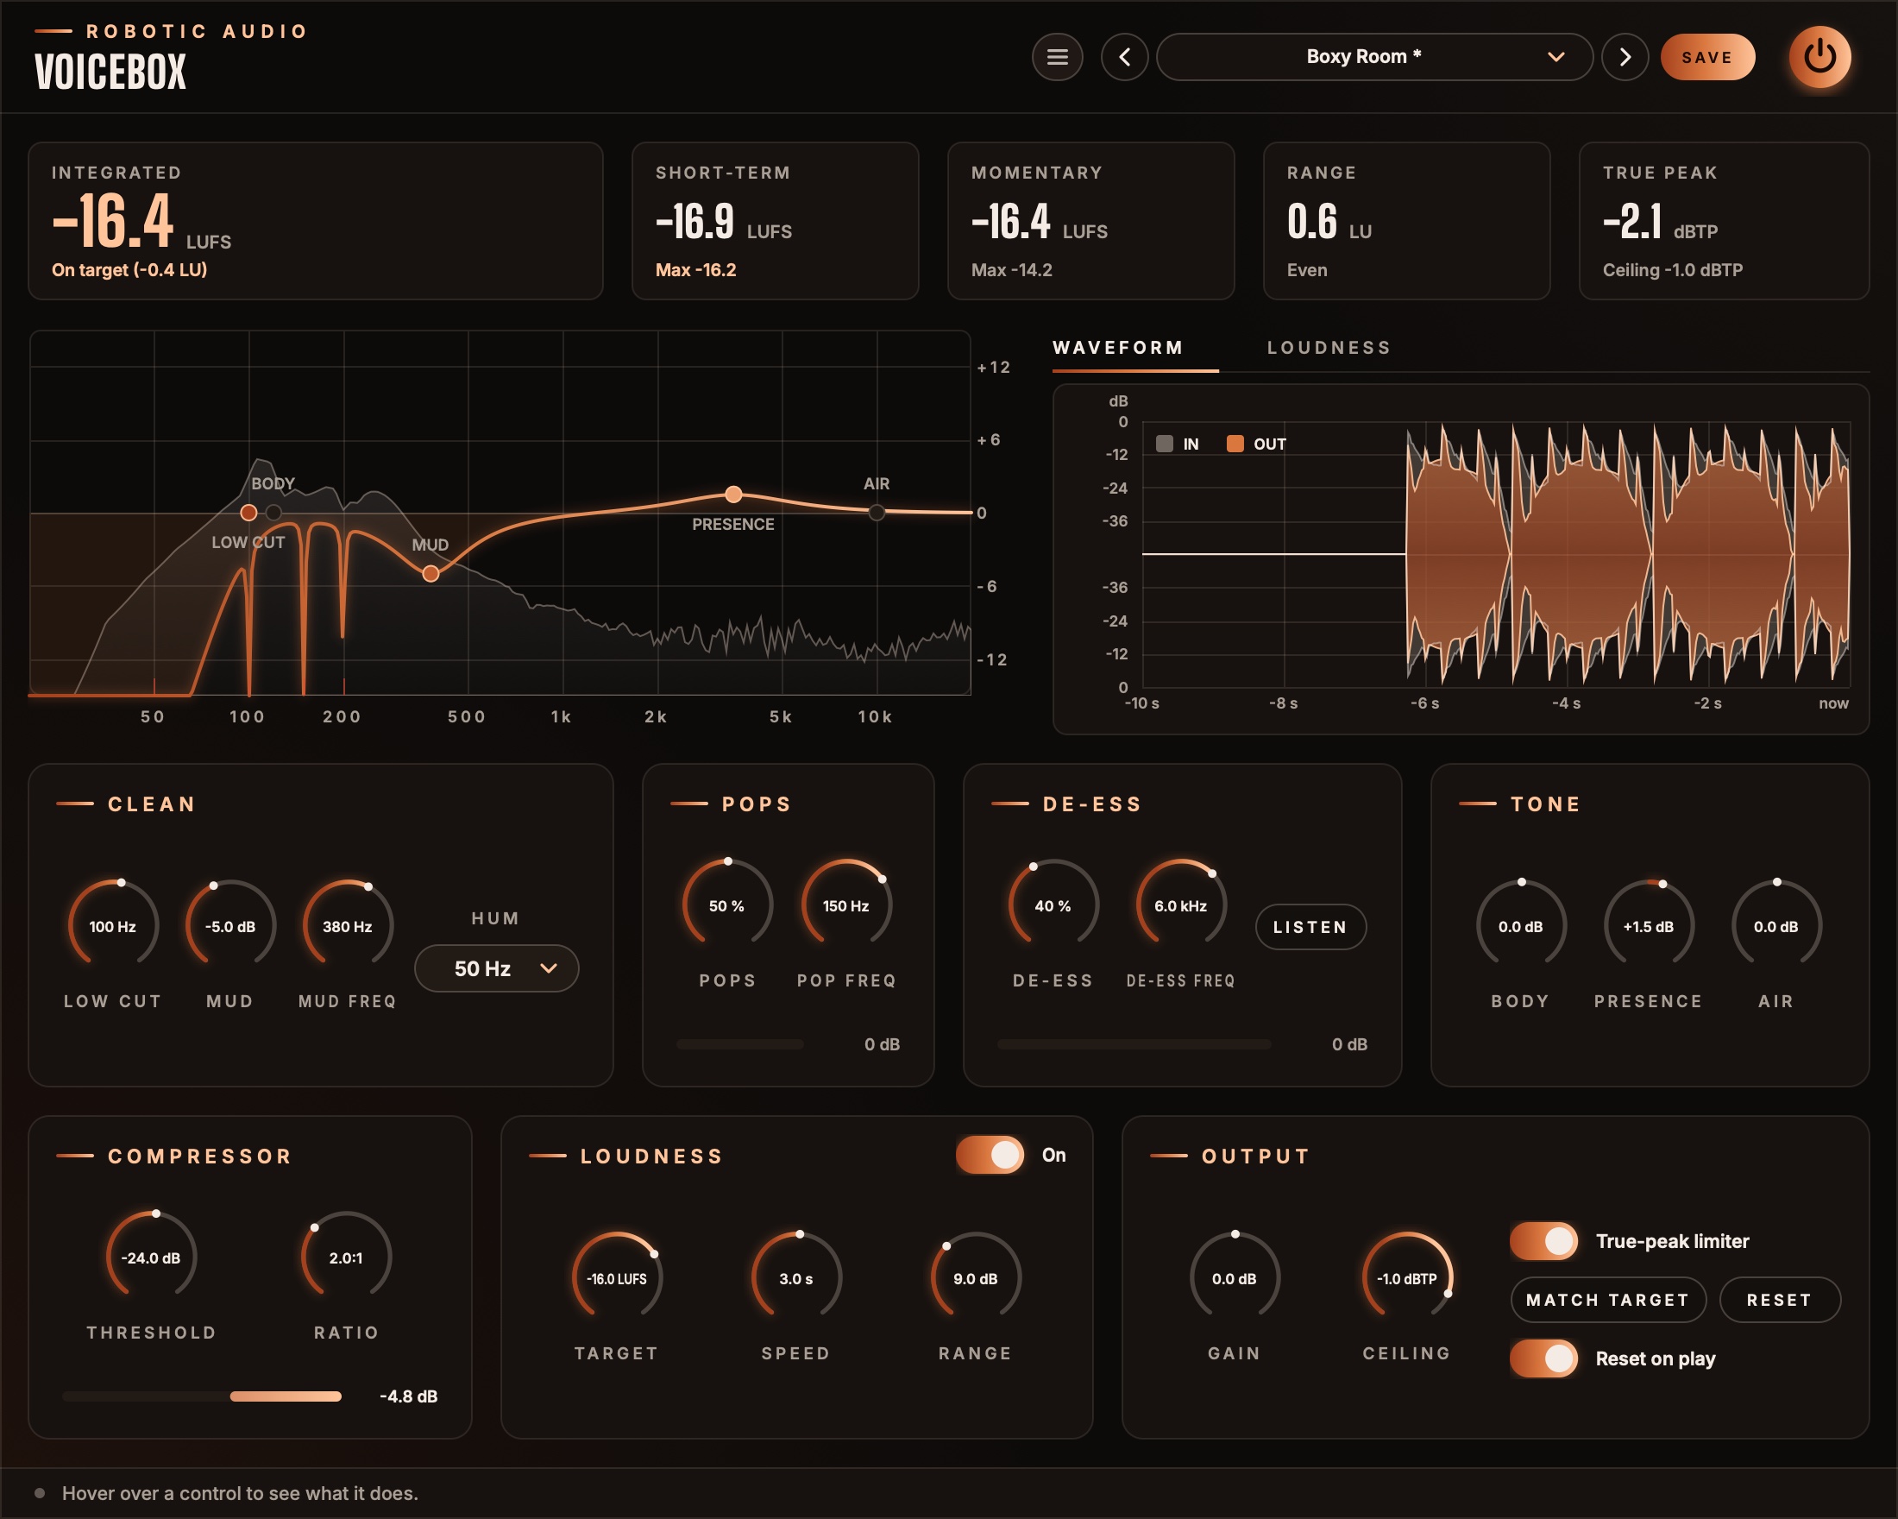This screenshot has width=1898, height=1519.
Task: Click the Match Target button
Action: 1608,1301
